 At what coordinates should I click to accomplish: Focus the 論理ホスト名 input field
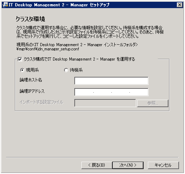[x=111, y=81]
